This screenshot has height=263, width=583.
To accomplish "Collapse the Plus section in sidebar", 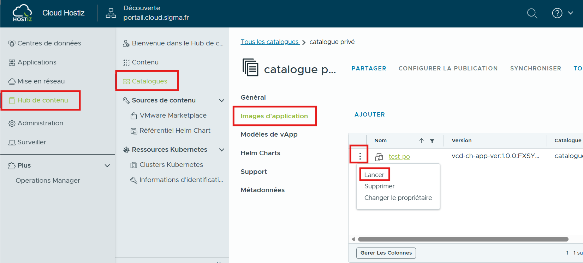I will [x=107, y=166].
